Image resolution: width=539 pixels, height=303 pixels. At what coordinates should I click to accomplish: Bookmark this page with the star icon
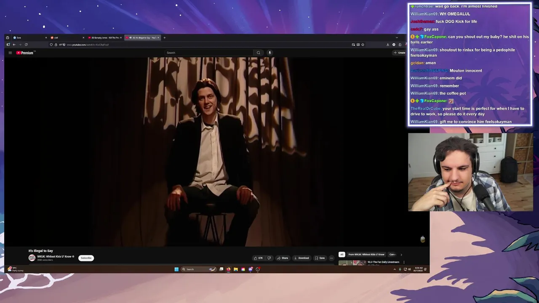(363, 45)
